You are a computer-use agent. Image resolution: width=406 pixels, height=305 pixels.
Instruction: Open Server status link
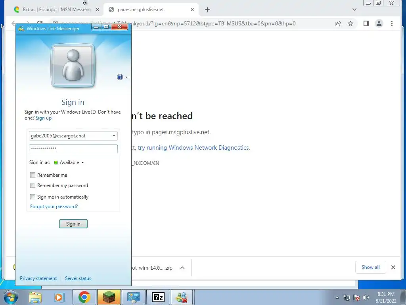coord(78,278)
